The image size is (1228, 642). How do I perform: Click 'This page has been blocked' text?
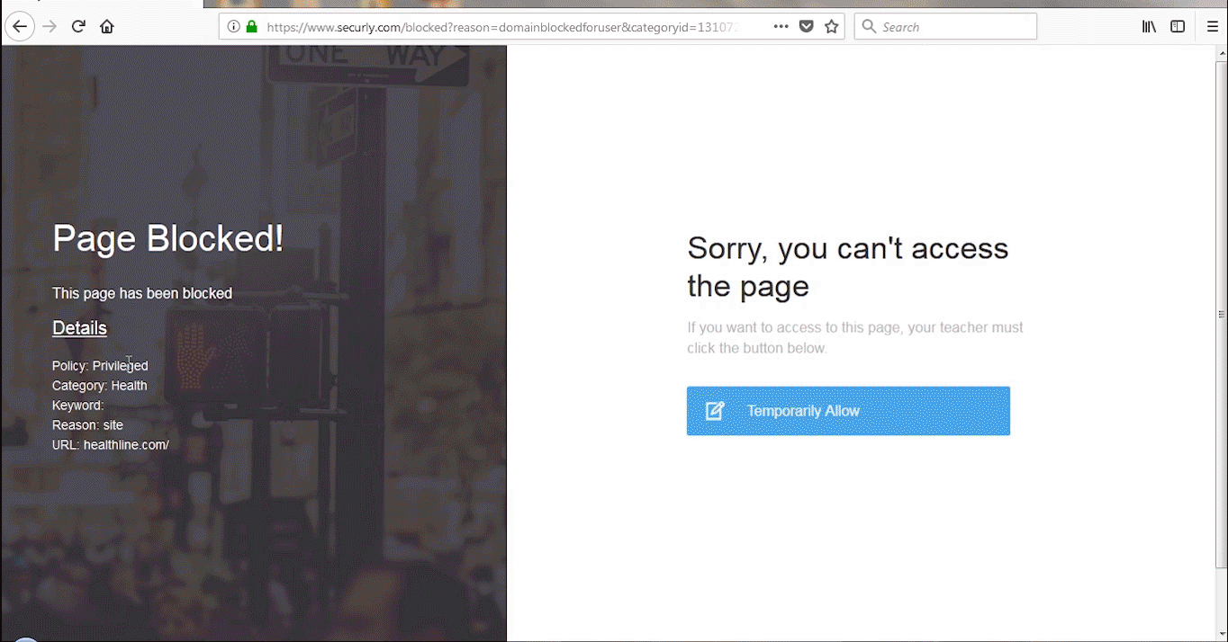pyautogui.click(x=142, y=293)
